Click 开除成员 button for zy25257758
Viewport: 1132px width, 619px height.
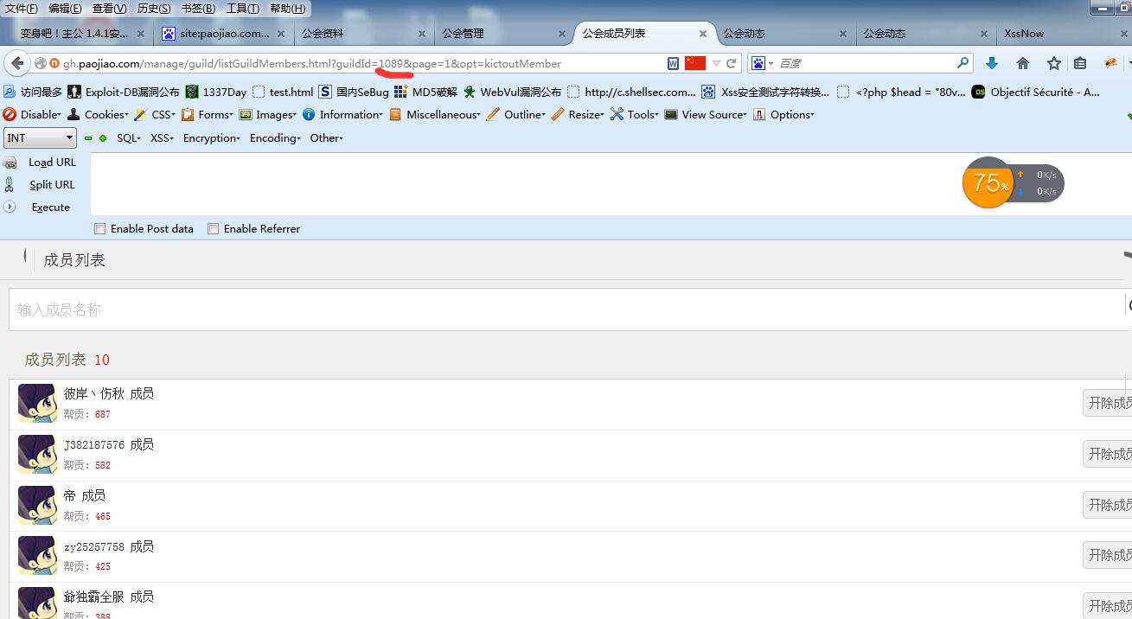(x=1109, y=555)
